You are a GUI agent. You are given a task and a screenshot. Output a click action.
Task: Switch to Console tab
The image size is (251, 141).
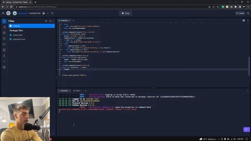tap(64, 90)
